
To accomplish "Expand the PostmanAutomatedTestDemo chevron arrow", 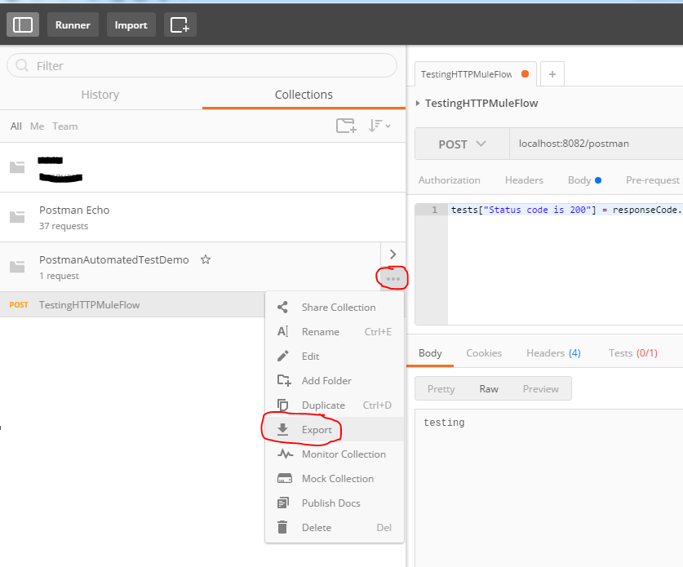I will point(393,255).
